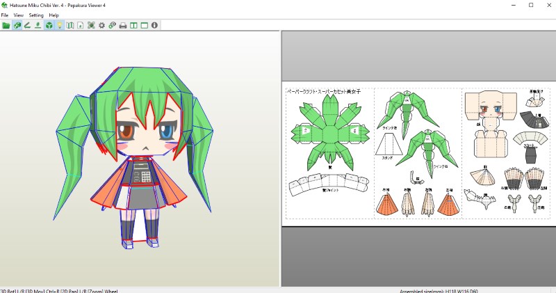556x293 pixels.
Task: Select the green flower-shaped hair part in pattern
Action: point(329,133)
